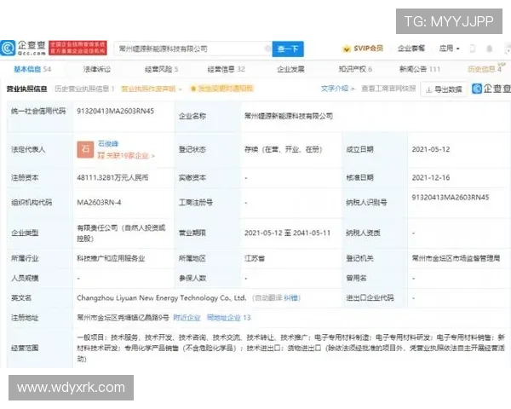Click the 纳税人资质 label
511x409 pixels.
(x=363, y=233)
